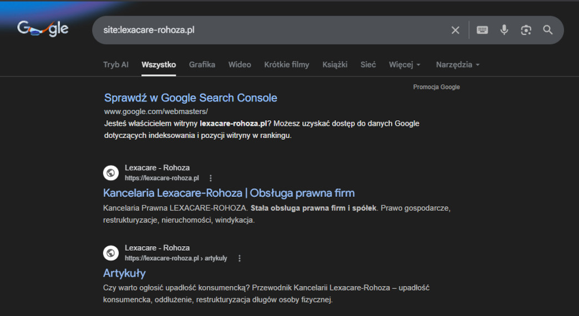
Task: Open the on-screen keyboard input tool
Action: point(482,30)
